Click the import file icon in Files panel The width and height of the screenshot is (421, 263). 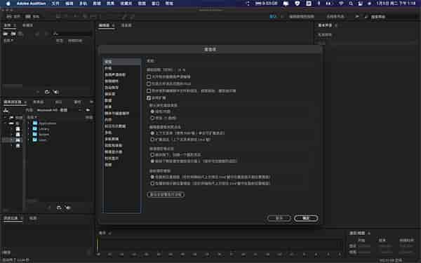pos(13,34)
